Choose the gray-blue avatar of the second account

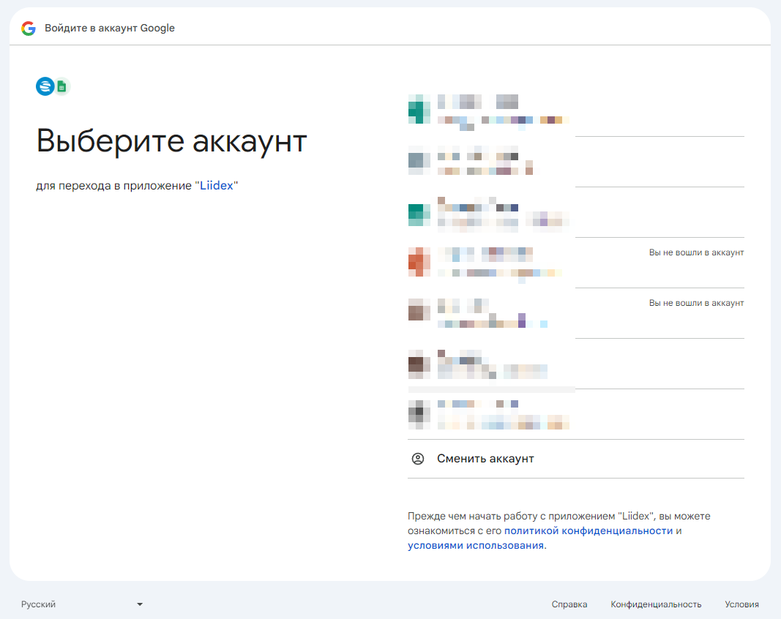click(418, 161)
